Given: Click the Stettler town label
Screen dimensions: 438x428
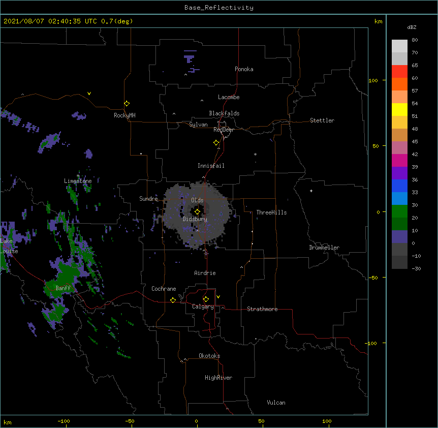Looking at the screenshot, I should pos(322,120).
